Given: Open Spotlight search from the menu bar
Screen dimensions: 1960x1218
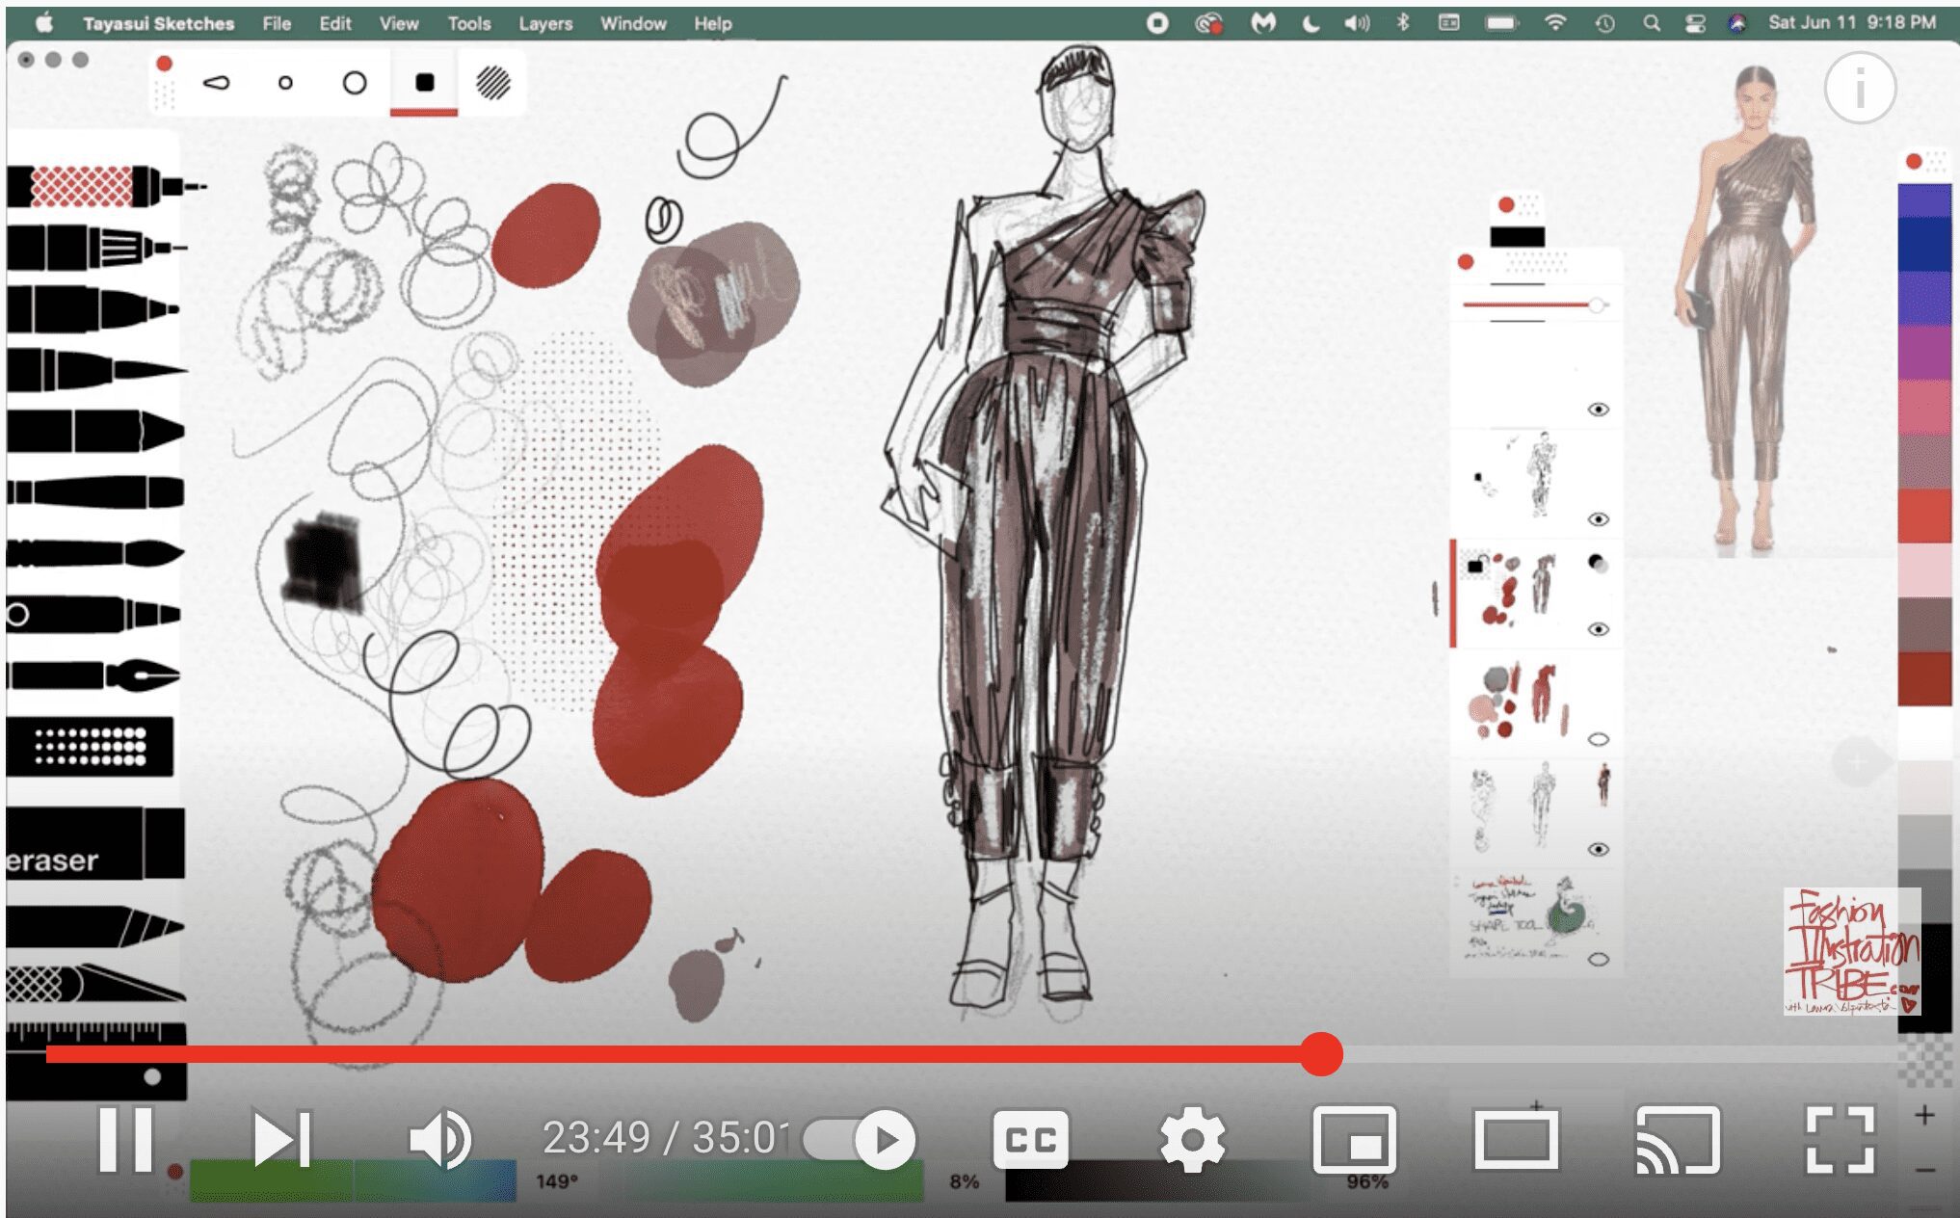Looking at the screenshot, I should pyautogui.click(x=1651, y=22).
